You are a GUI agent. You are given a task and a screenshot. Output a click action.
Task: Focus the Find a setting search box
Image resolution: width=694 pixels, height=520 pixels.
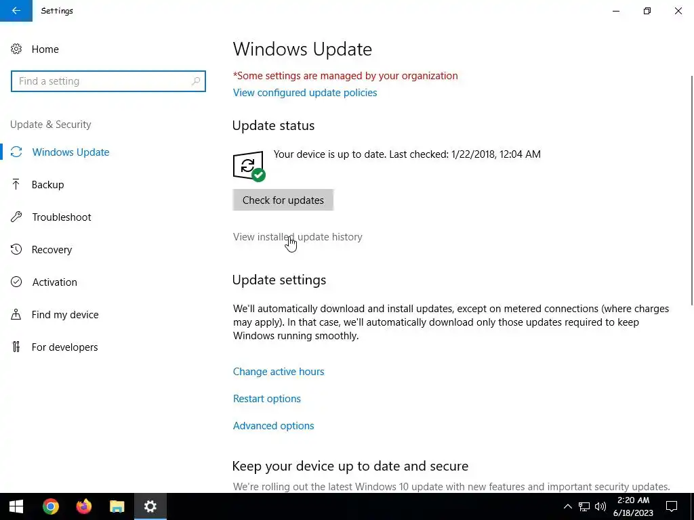click(108, 81)
